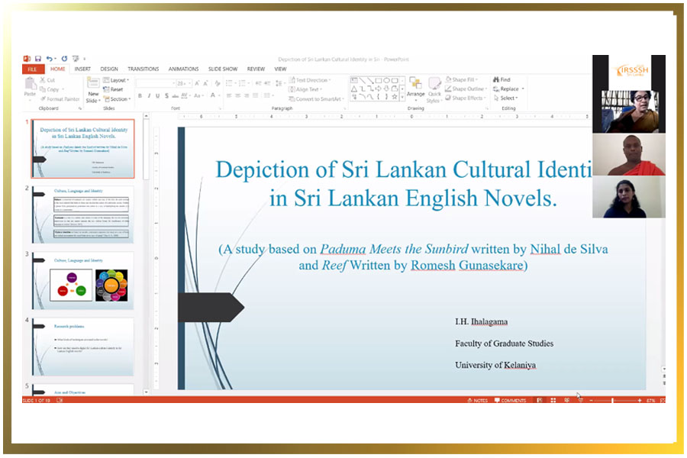The width and height of the screenshot is (687, 458).
Task: Switch to Normal view in status bar
Action: click(x=540, y=400)
